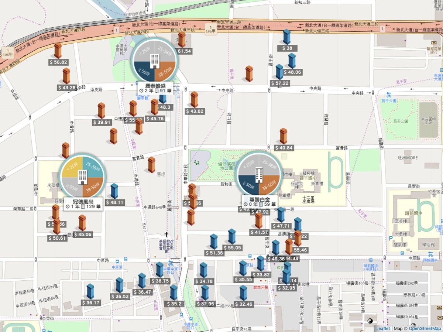
Task: Open the orange marker priced $ 50.61
Action: tap(56, 227)
